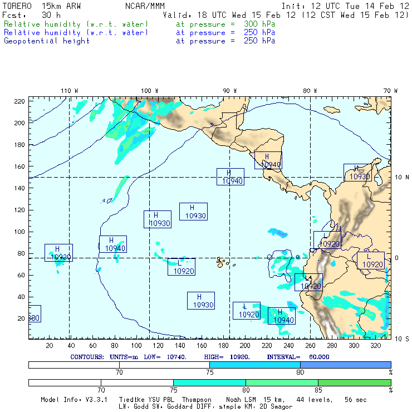This screenshot has height=412, width=412.
Task: Click the equator '0' latitude label
Action: (396, 258)
